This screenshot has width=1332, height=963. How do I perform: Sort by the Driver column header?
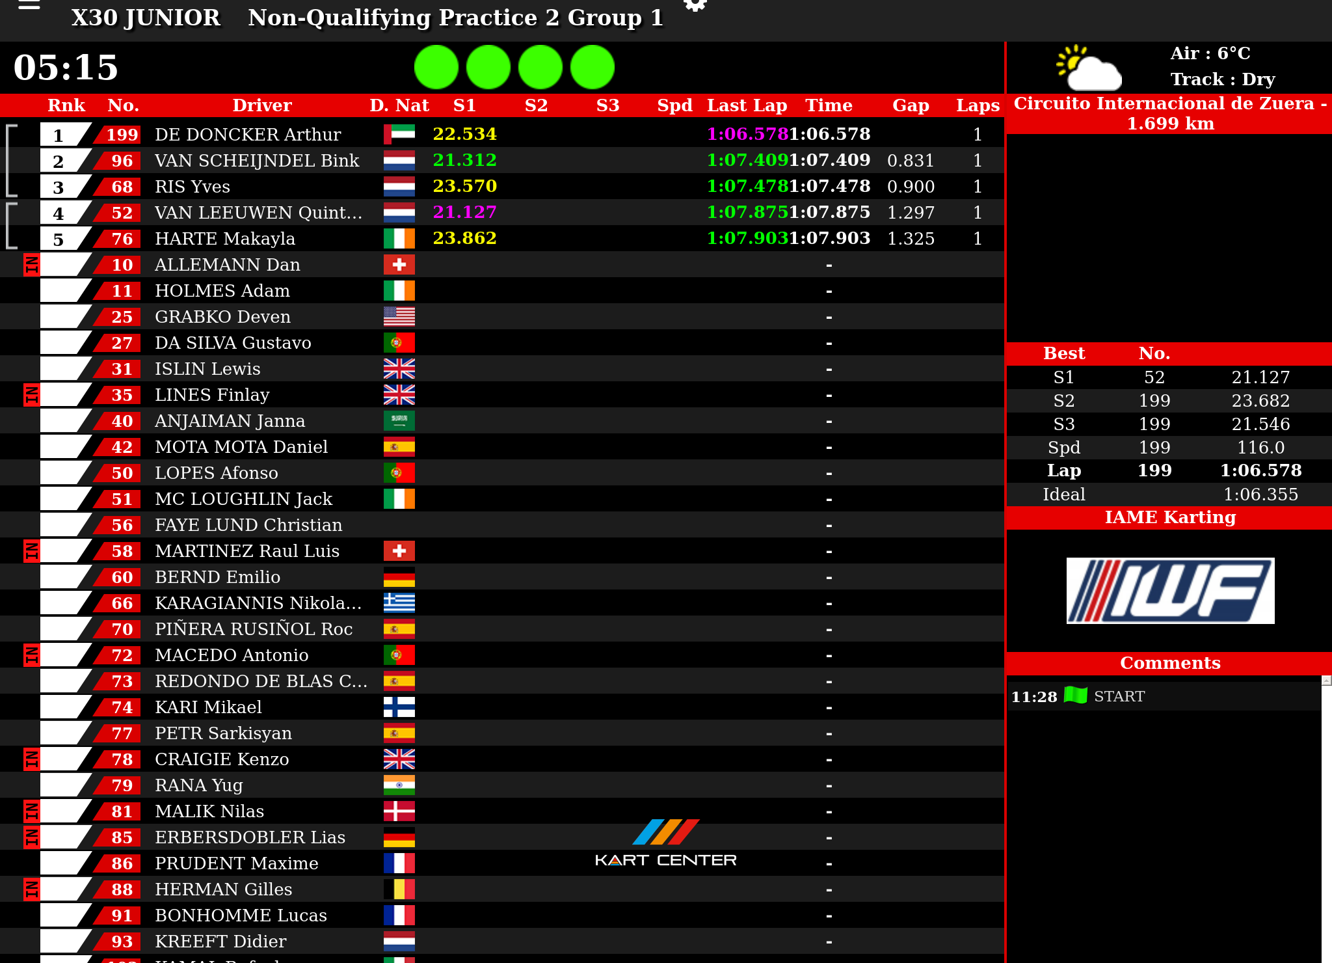[x=261, y=105]
